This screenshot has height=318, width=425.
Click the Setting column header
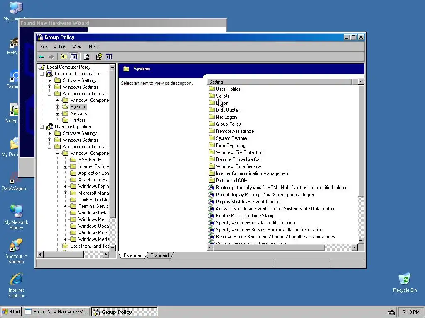[279, 82]
